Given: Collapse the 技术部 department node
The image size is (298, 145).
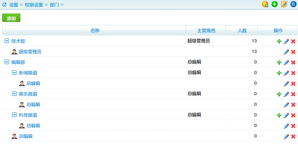Looking at the screenshot, I should coord(7,41).
